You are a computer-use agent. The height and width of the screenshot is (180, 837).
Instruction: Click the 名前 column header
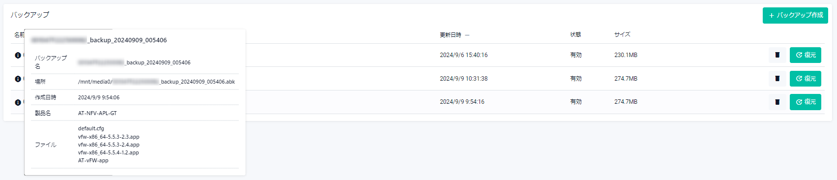[19, 34]
